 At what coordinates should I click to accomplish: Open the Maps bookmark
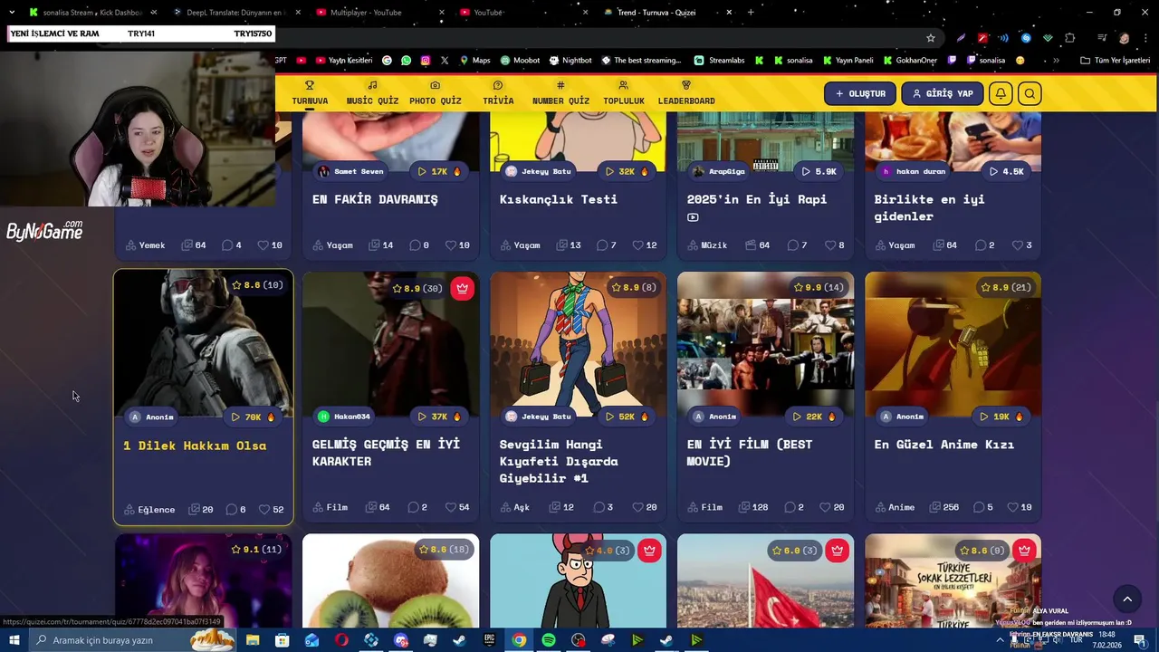point(475,61)
